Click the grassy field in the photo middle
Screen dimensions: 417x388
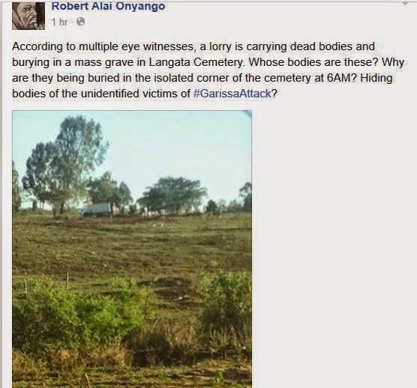click(132, 247)
